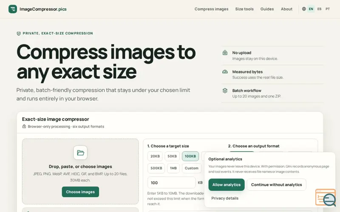Click the orange page-inspect floating icon
This screenshot has width=340, height=212.
click(x=326, y=198)
